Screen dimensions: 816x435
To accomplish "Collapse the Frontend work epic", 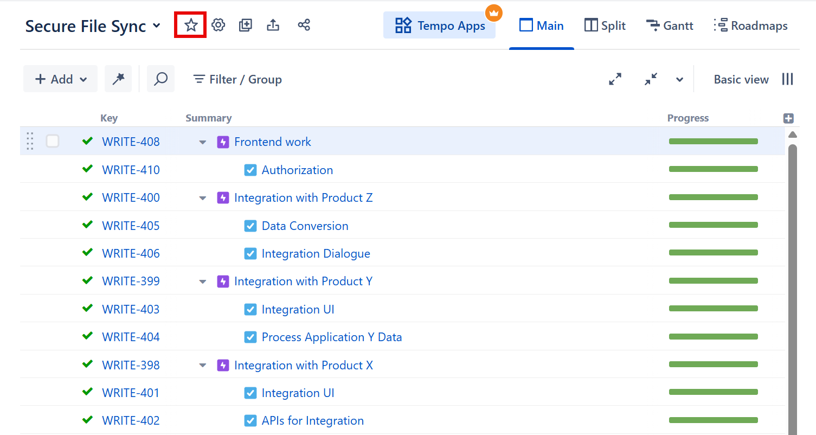I will click(x=203, y=142).
